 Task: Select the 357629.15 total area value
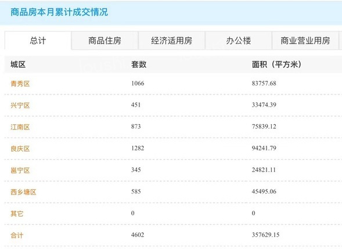point(265,235)
